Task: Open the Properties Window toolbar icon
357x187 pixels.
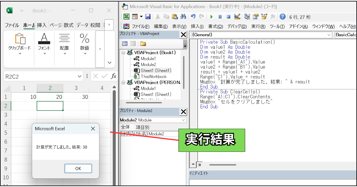Action: coord(256,17)
